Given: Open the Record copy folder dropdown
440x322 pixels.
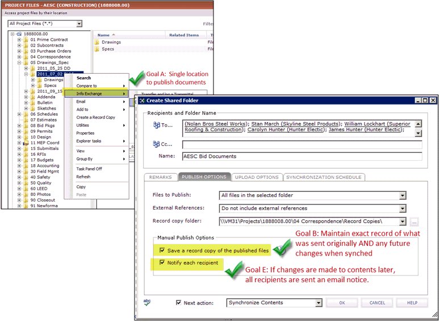Looking at the screenshot, I should click(403, 221).
